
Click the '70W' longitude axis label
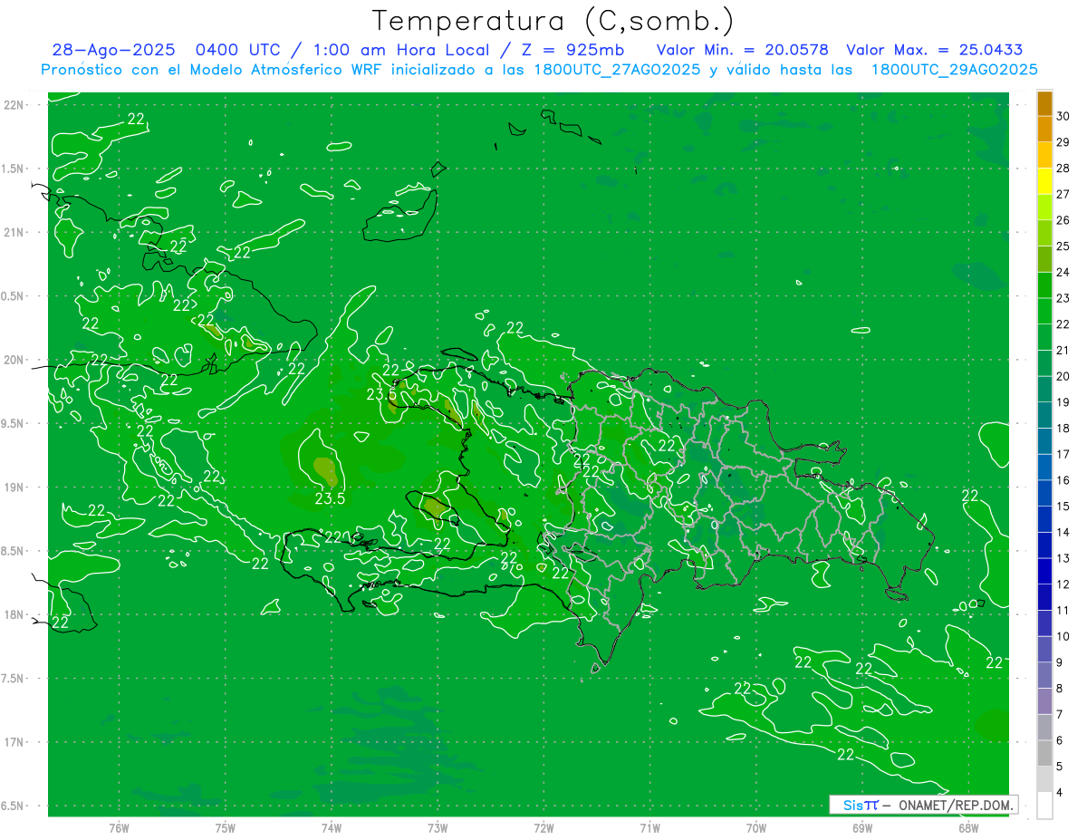click(755, 828)
